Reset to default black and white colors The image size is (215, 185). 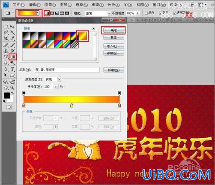pyautogui.click(x=5, y=101)
